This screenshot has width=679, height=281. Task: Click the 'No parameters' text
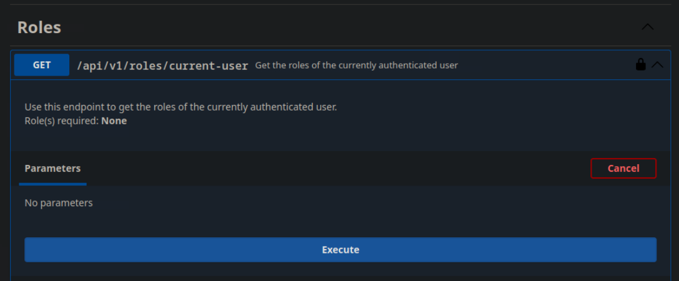click(59, 203)
